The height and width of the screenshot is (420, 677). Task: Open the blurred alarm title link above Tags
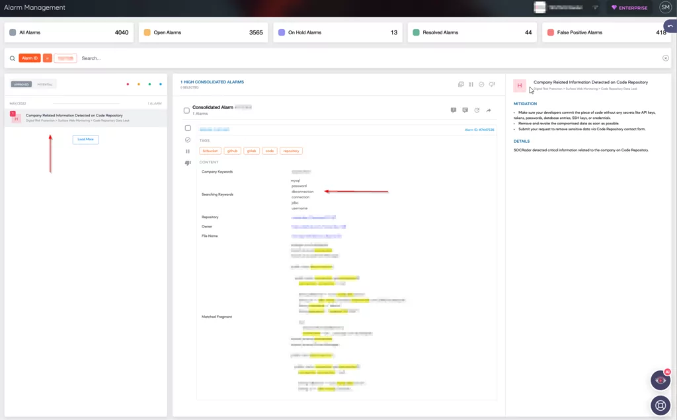[215, 129]
